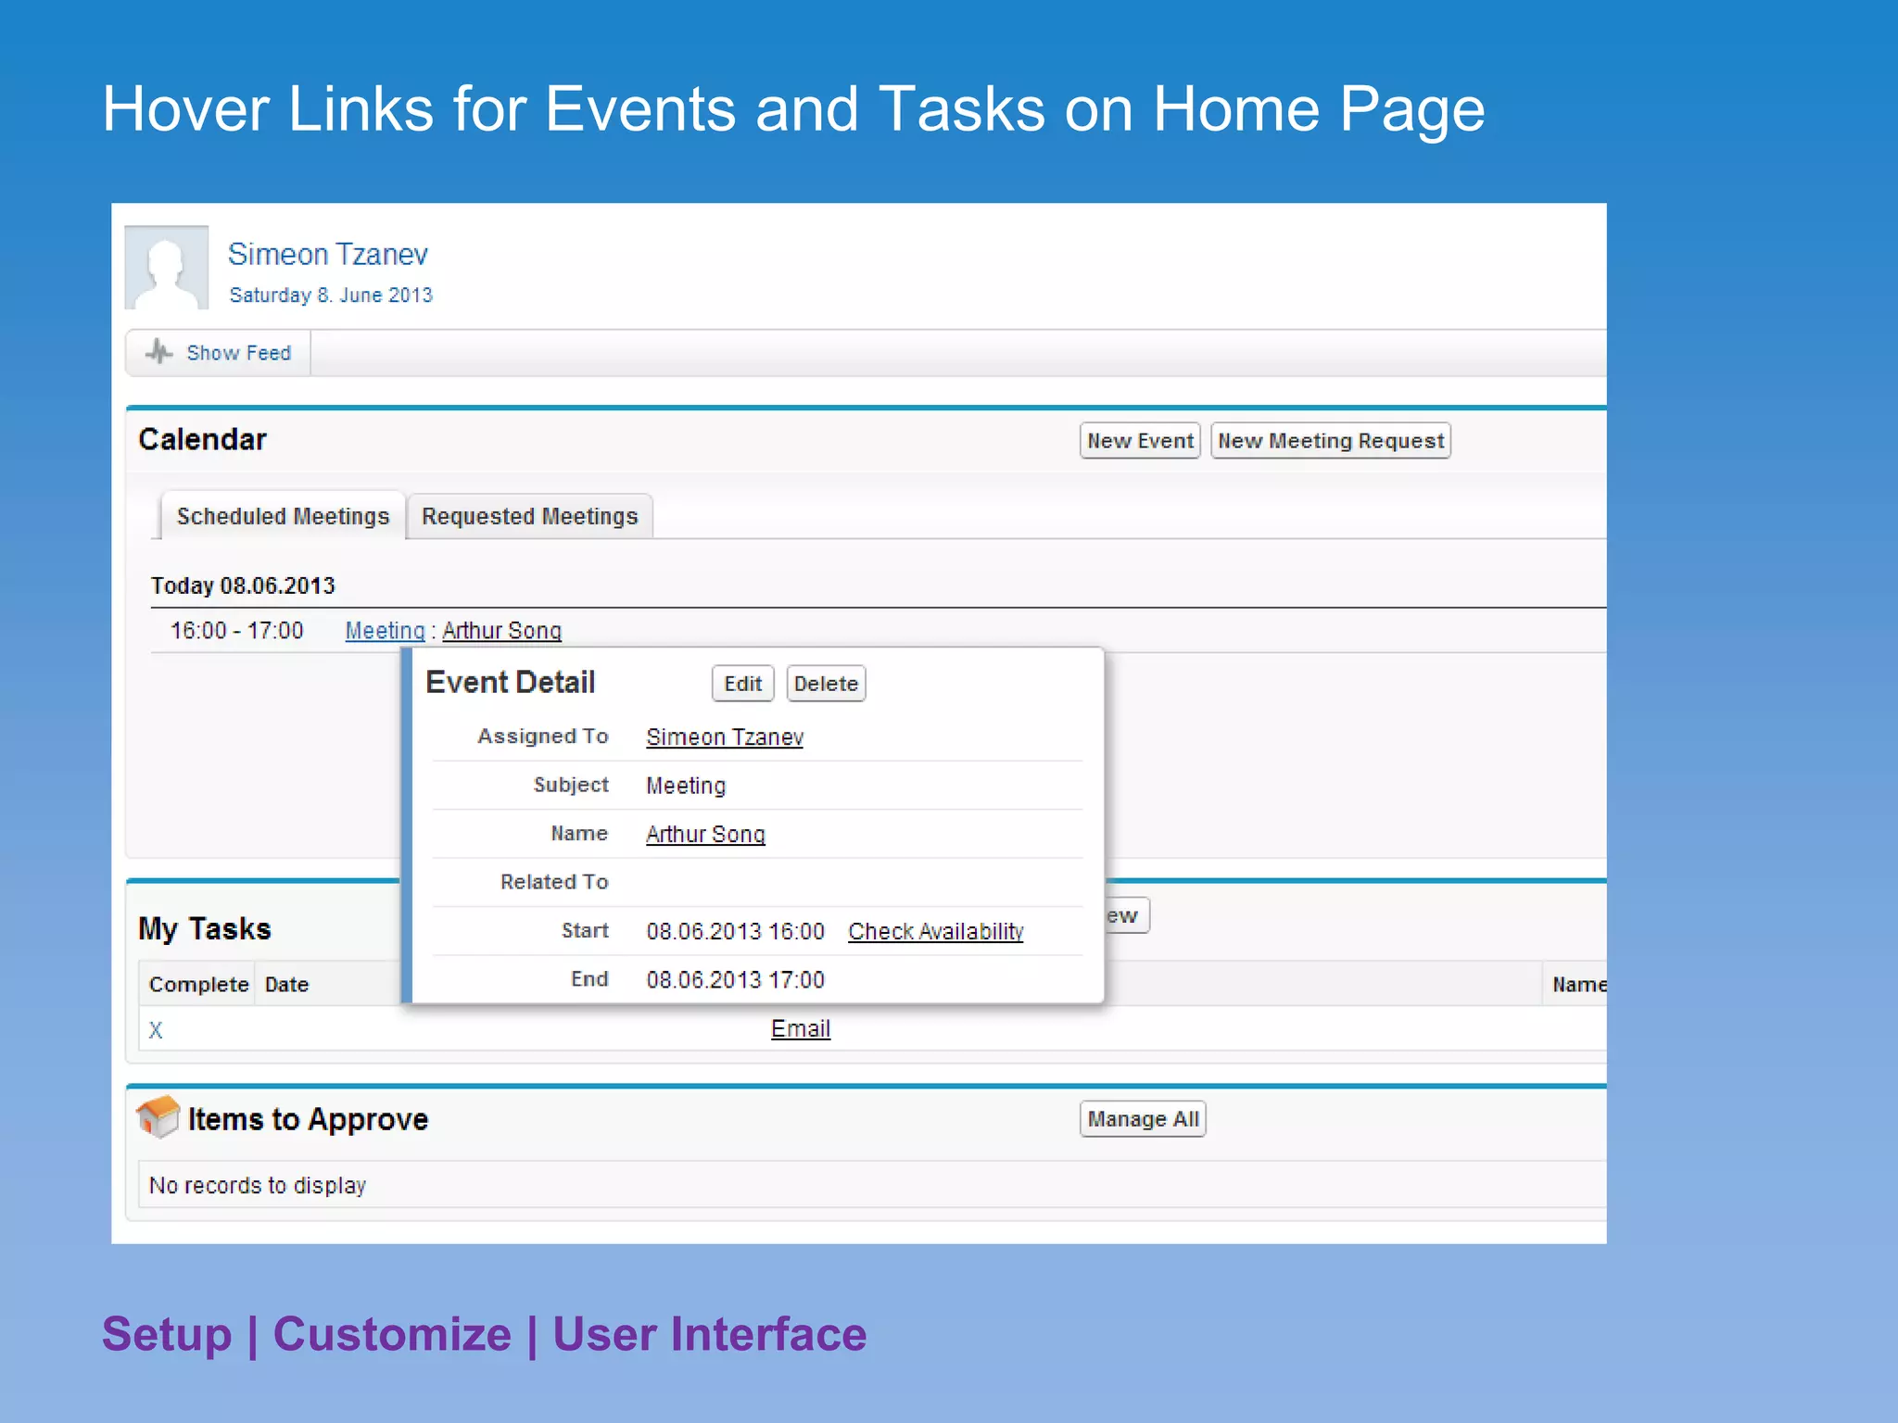The image size is (1898, 1423).
Task: Click Delete in Event Detail popup
Action: tap(826, 684)
